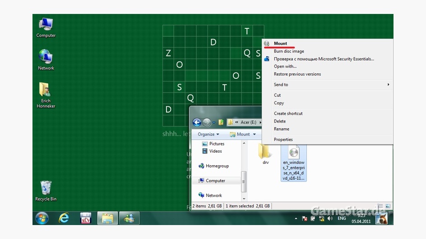
Task: Click the ENG language indicator
Action: point(342,218)
